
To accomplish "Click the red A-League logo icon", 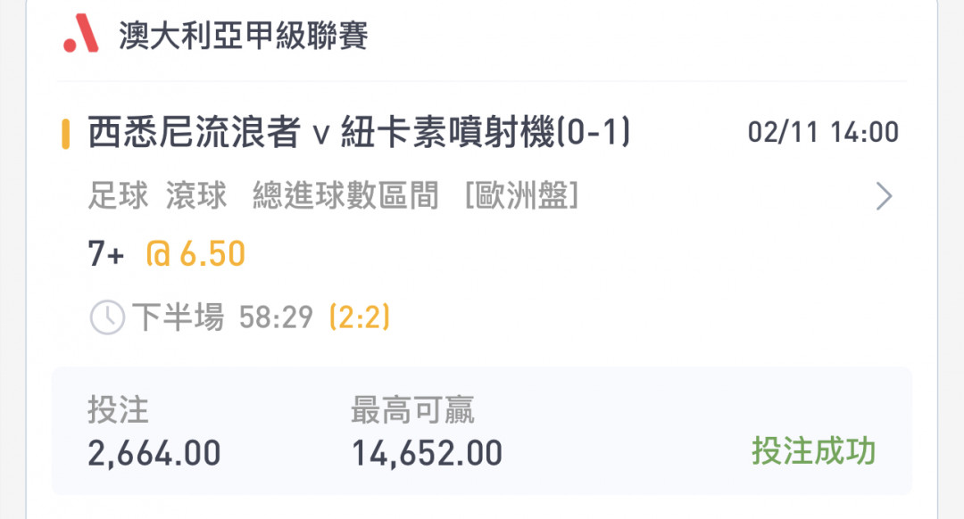I will tap(80, 34).
